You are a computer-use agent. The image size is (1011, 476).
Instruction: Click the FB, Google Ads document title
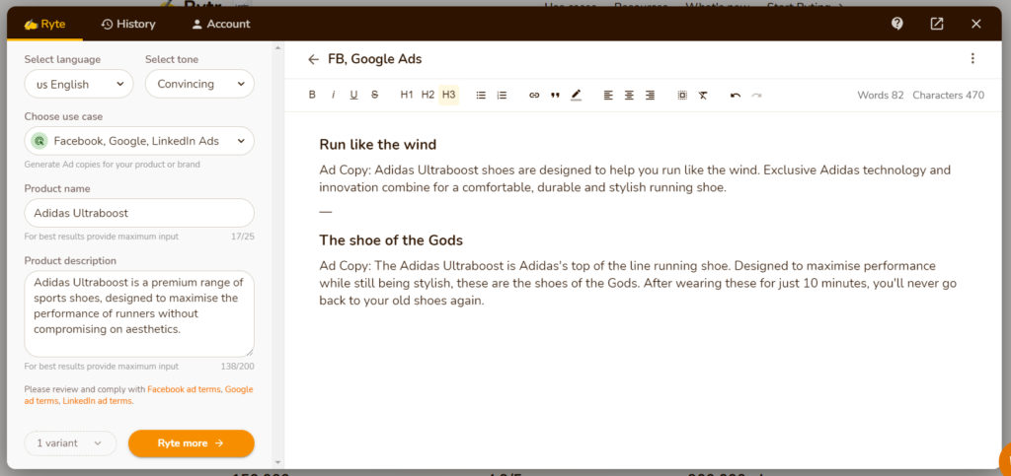click(x=374, y=59)
